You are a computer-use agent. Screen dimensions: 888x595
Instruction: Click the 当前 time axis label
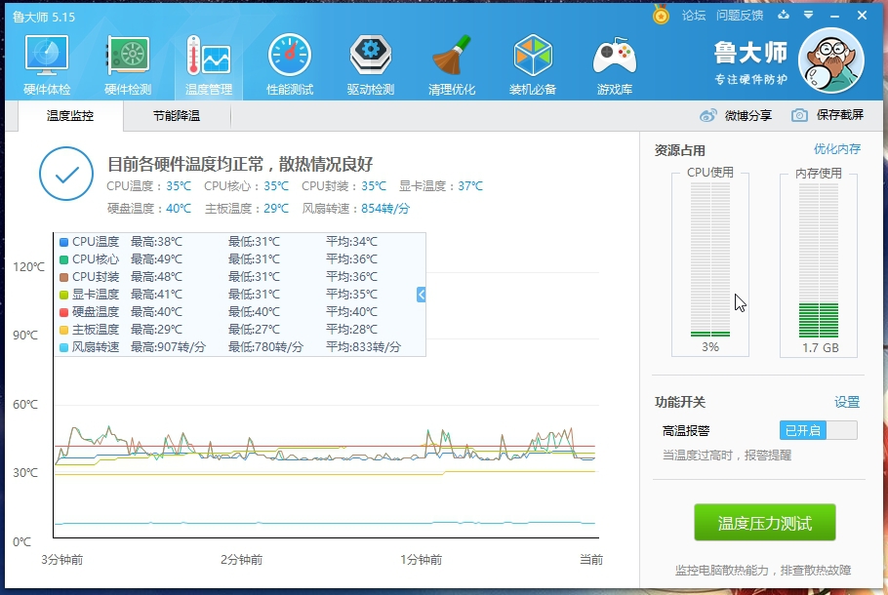[x=591, y=560]
